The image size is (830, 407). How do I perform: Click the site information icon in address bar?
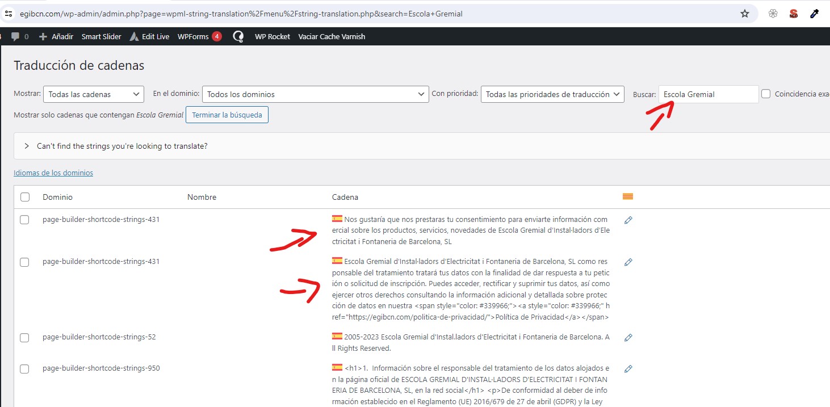[x=8, y=14]
